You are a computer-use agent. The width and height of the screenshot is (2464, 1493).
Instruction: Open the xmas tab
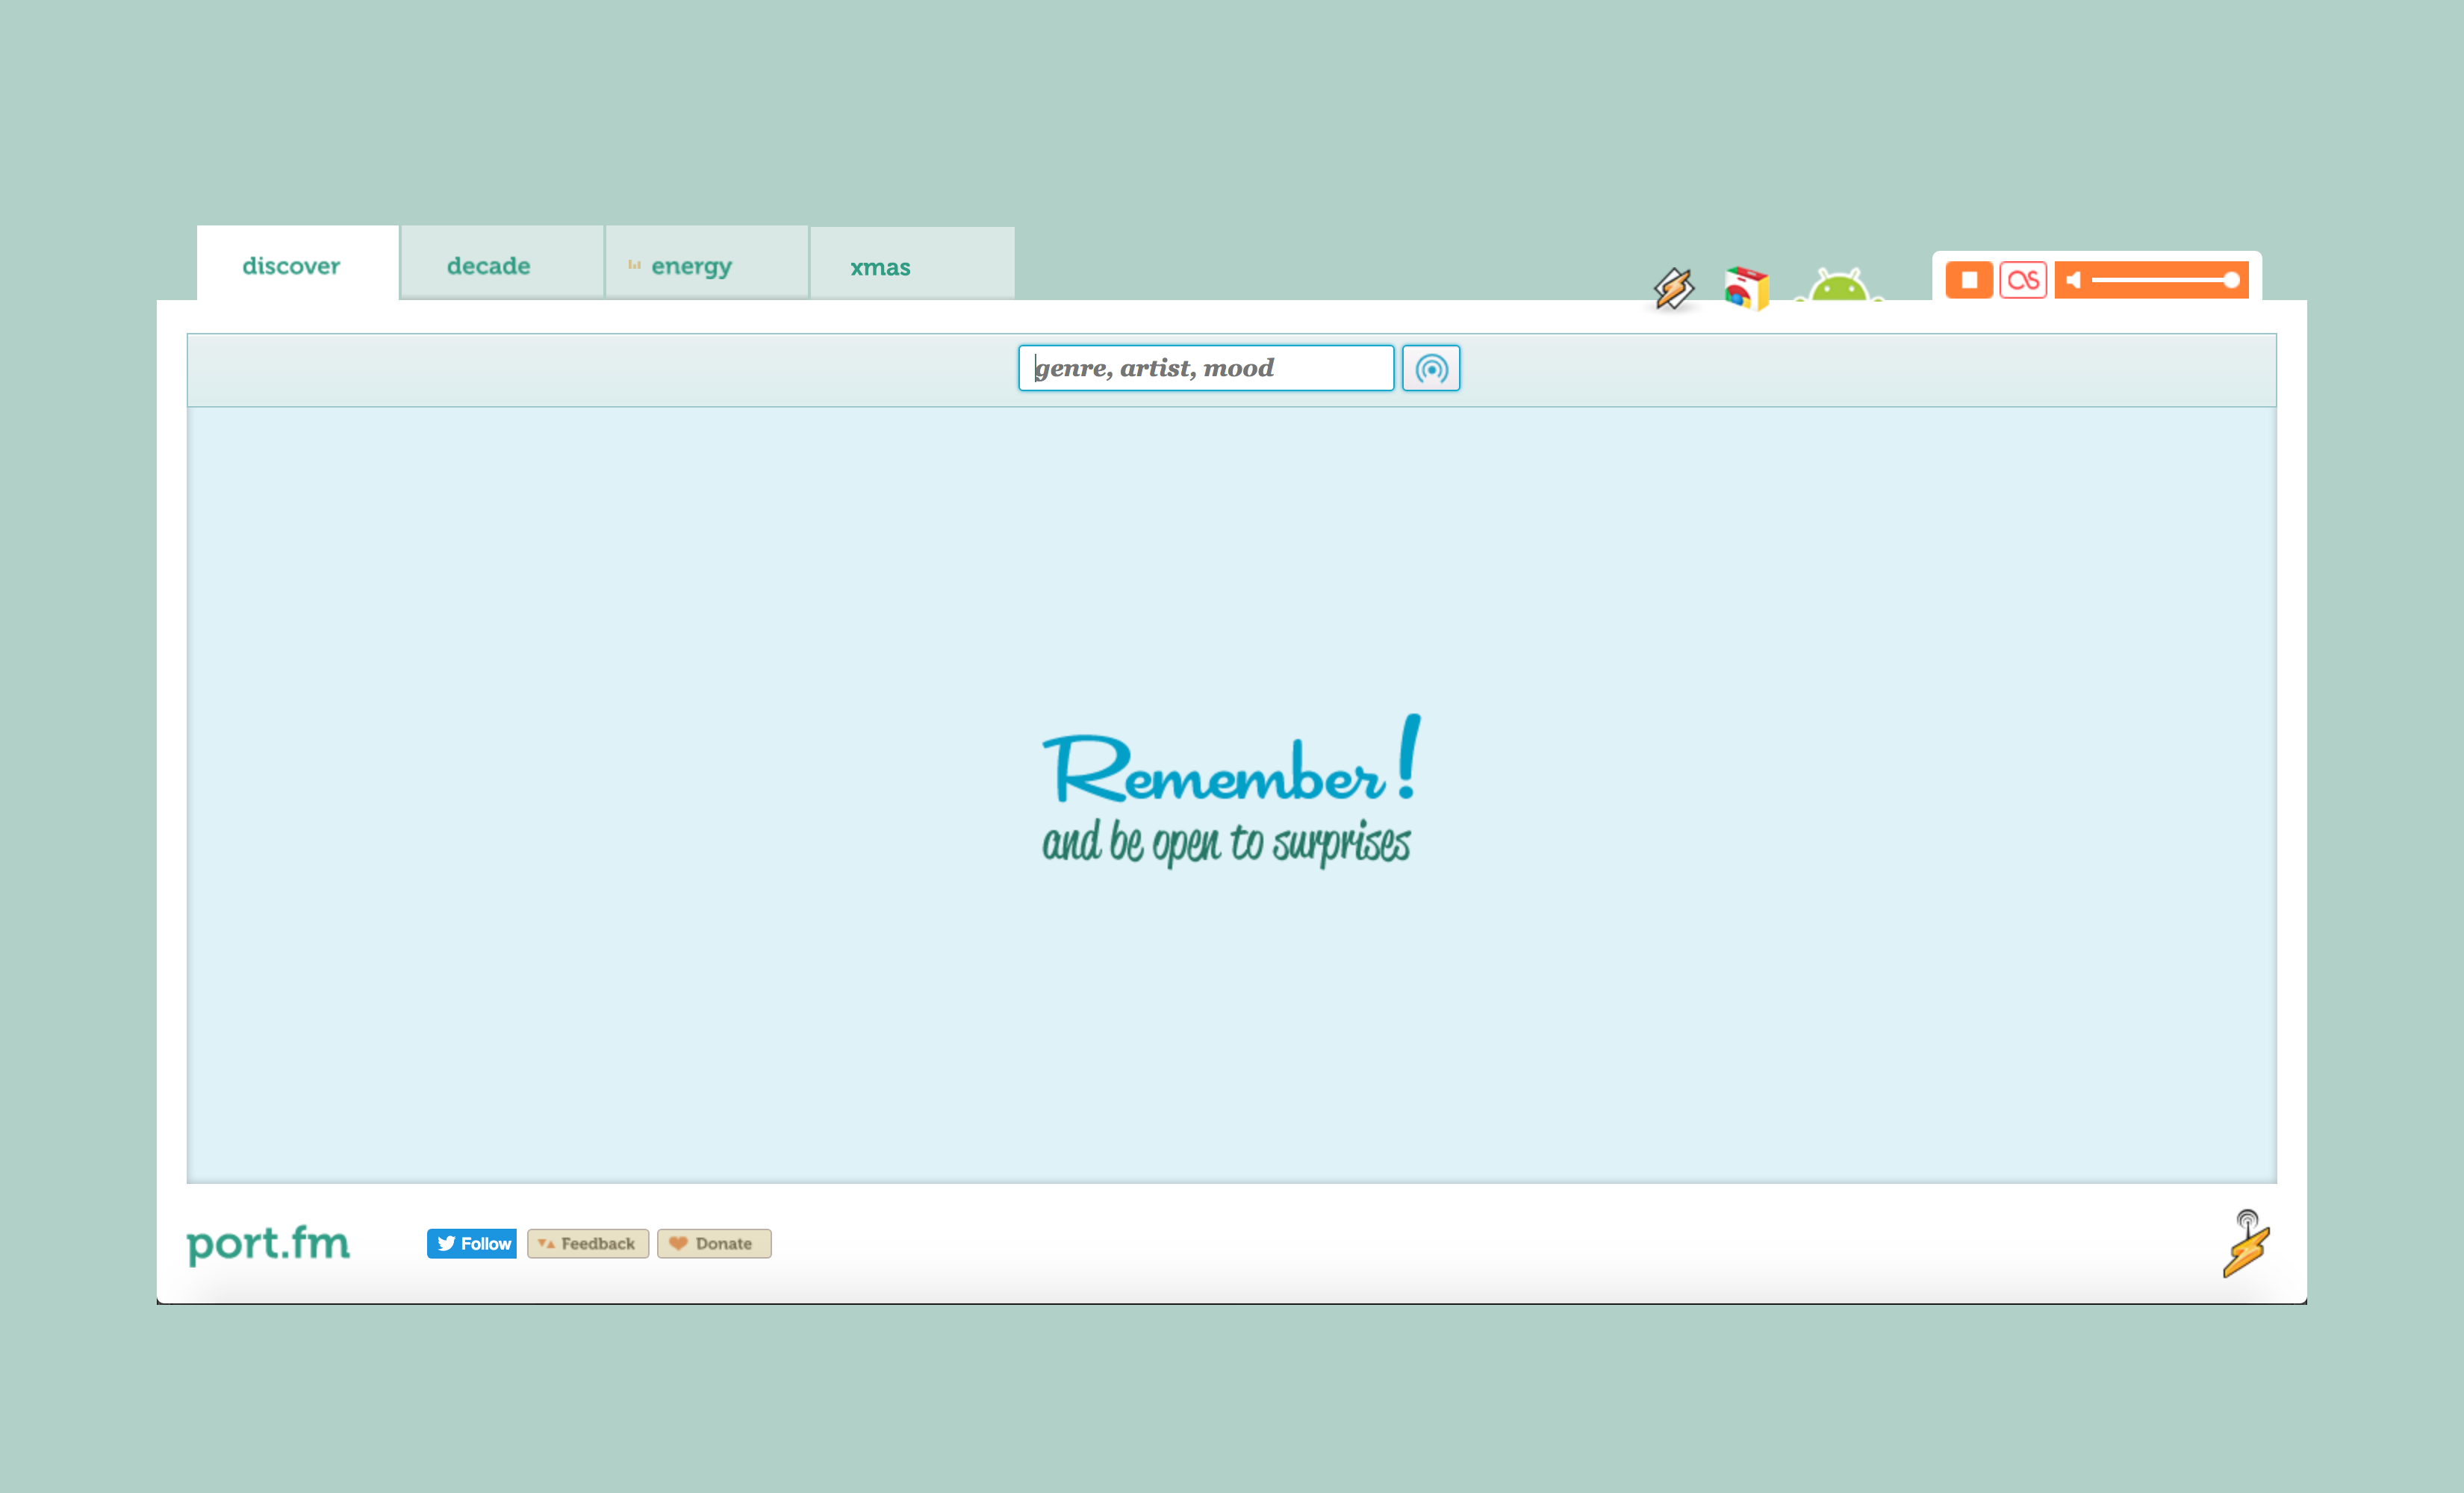click(x=912, y=264)
